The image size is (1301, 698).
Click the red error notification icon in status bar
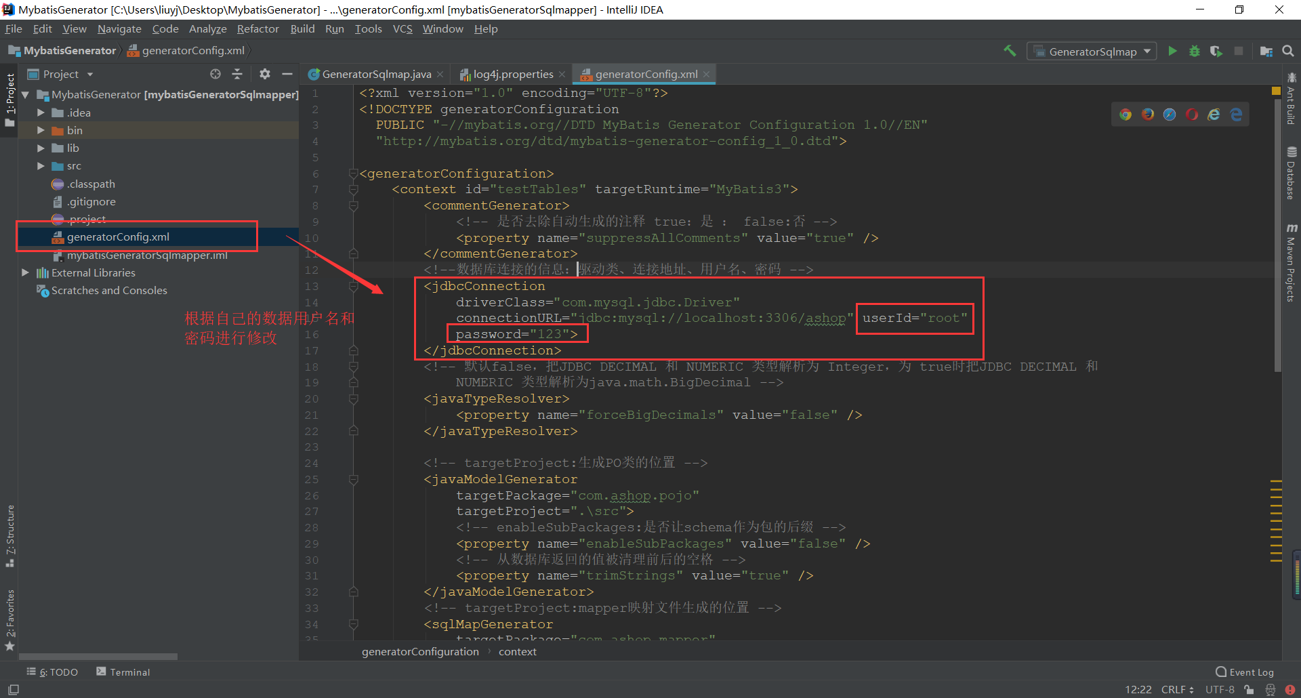(x=1289, y=689)
